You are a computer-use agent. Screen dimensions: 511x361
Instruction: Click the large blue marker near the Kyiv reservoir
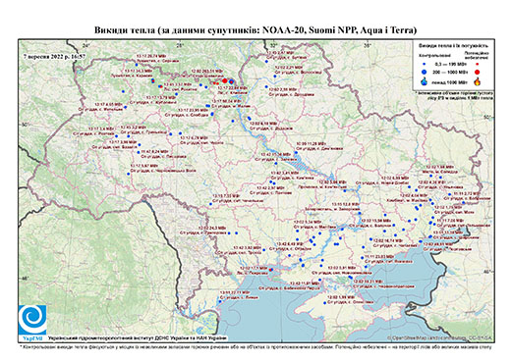tap(231, 81)
